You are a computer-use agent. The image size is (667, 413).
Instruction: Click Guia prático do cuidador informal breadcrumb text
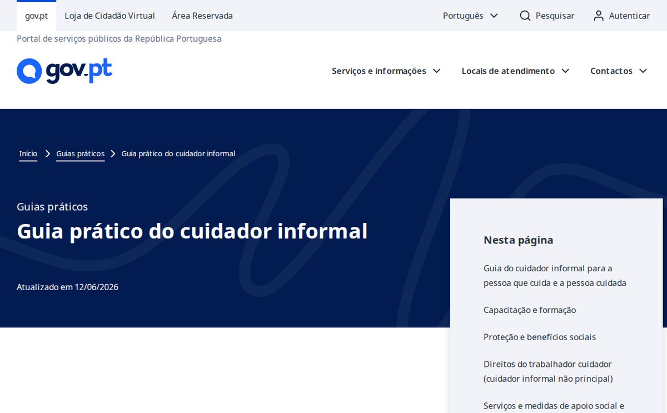(178, 153)
